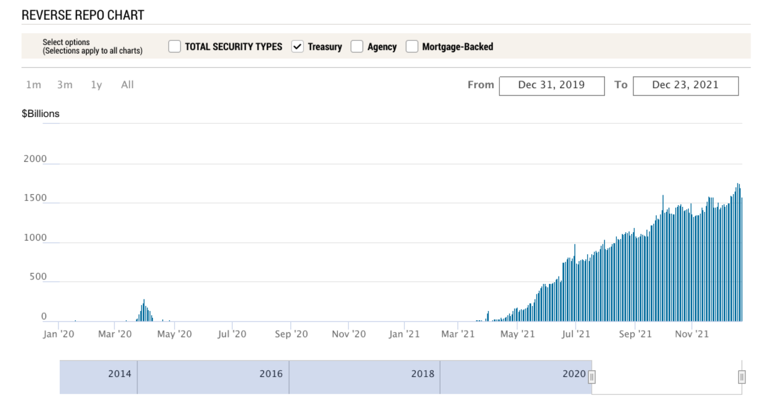Tick the Mortgage-Backed checkbox
Viewport: 764px width, 404px height.
[412, 47]
